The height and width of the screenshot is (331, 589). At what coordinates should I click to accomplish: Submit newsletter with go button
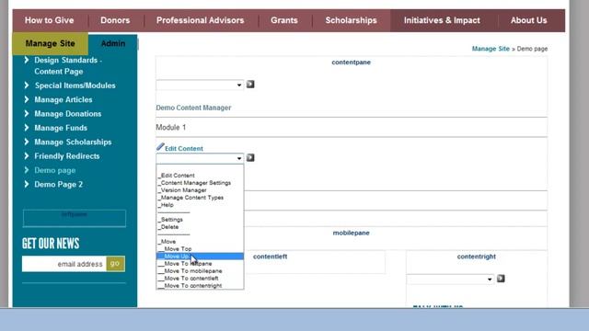[115, 264]
